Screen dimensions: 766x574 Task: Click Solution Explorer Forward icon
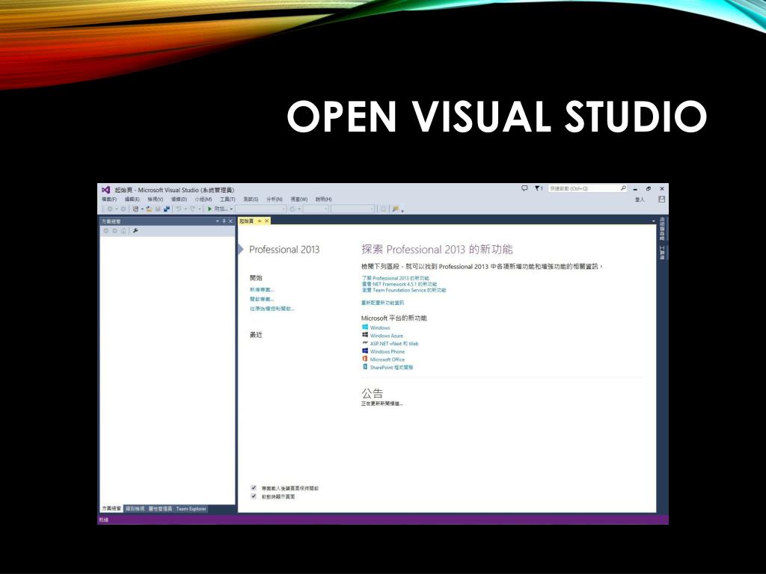click(114, 231)
